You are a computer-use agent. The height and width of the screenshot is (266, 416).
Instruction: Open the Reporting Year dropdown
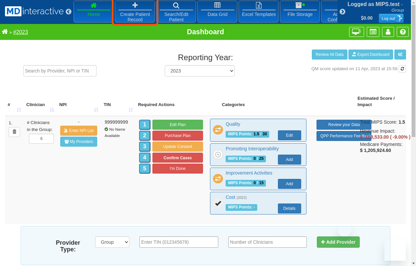(200, 71)
